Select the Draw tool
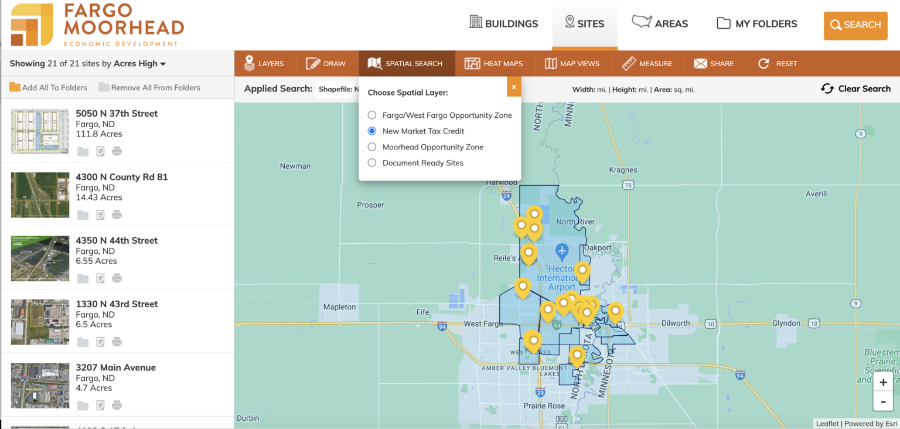Viewport: 900px width, 429px height. (326, 63)
